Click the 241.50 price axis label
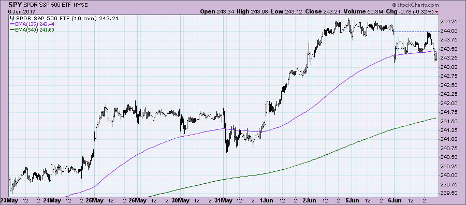 (449, 122)
